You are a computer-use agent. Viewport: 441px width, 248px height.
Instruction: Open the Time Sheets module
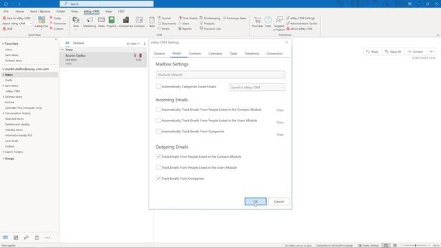(x=188, y=18)
